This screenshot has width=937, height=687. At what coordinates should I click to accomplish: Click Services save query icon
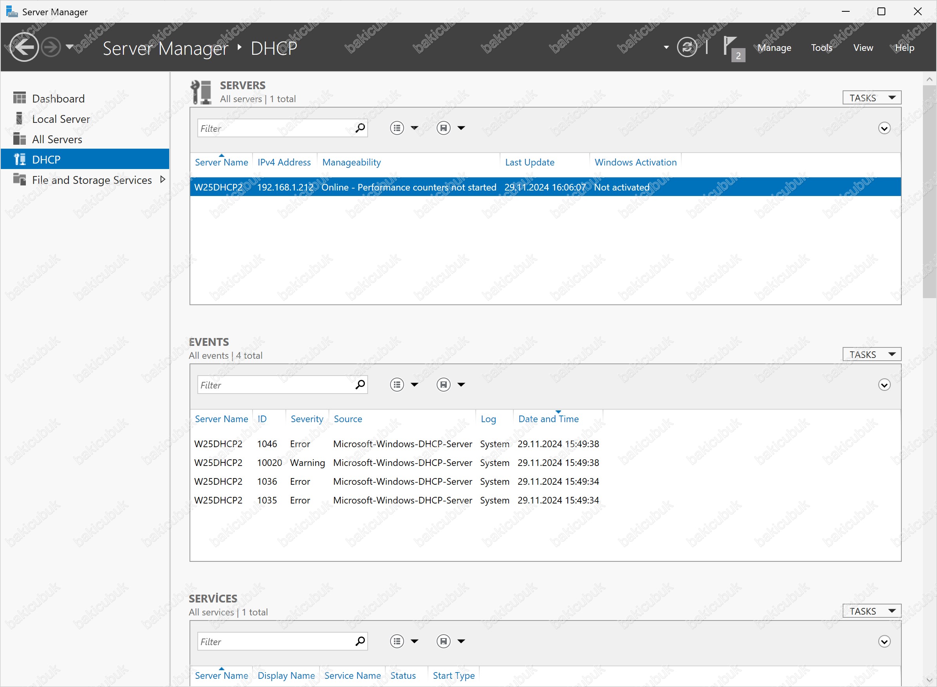coord(443,641)
